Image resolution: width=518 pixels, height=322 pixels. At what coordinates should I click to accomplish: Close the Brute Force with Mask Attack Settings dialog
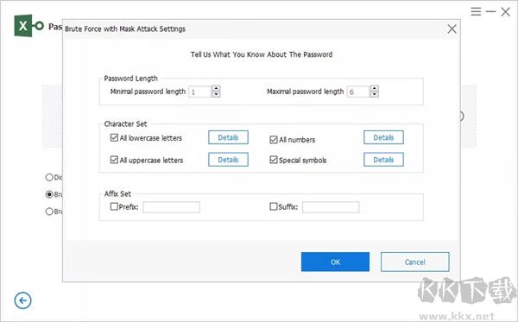click(452, 28)
